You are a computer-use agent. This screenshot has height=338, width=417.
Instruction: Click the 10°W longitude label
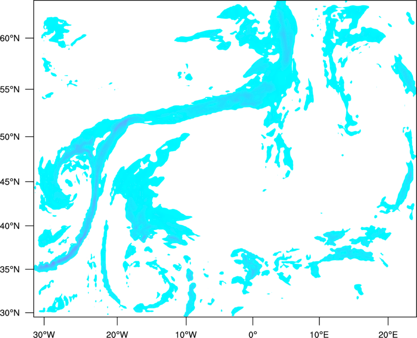186,334
